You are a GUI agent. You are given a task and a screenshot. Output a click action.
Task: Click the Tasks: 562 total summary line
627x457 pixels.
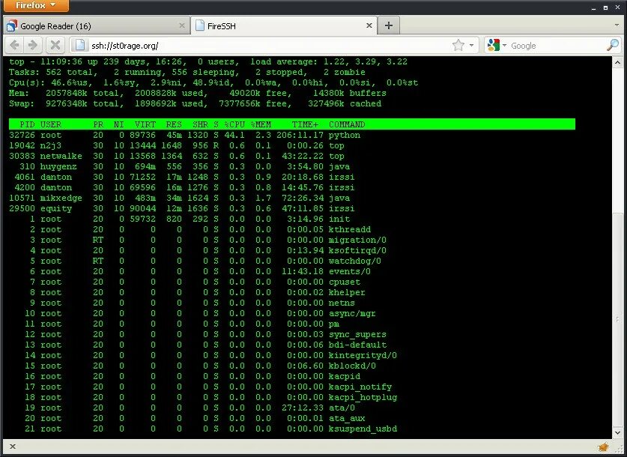187,72
